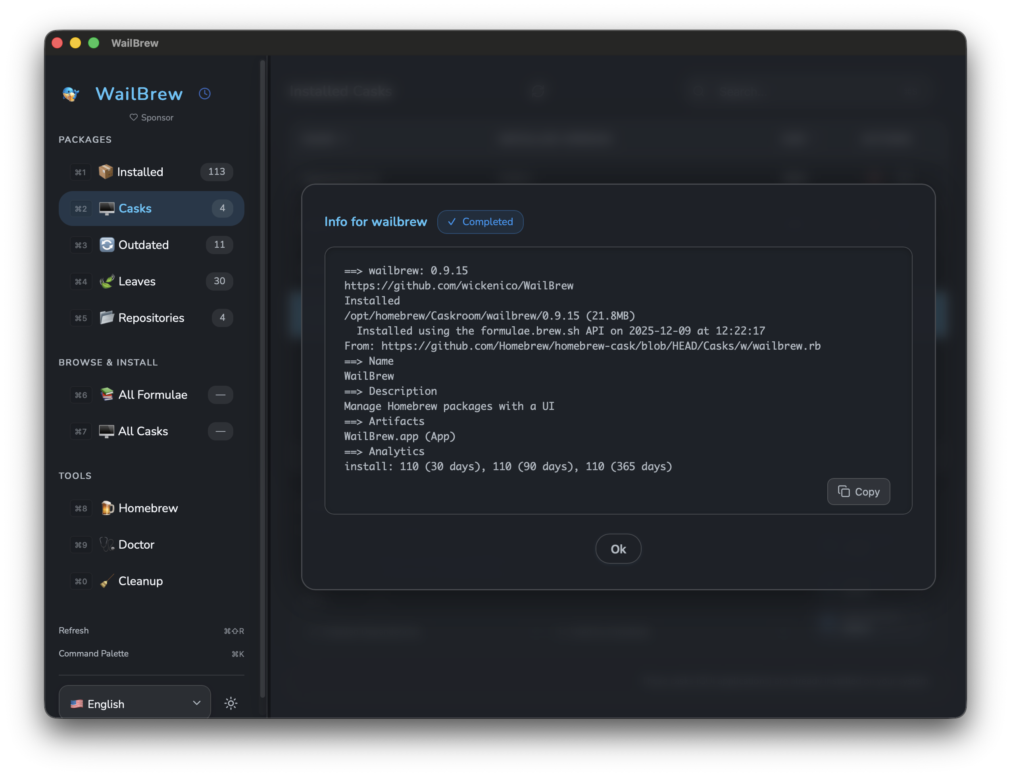Select the Installed packages icon

(106, 172)
